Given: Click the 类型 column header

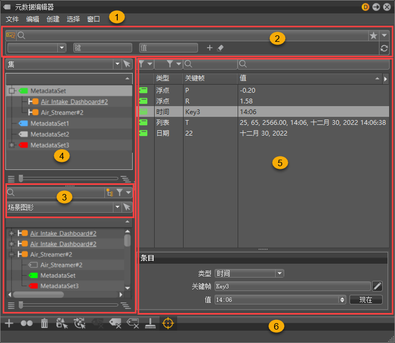Looking at the screenshot, I should [x=168, y=79].
